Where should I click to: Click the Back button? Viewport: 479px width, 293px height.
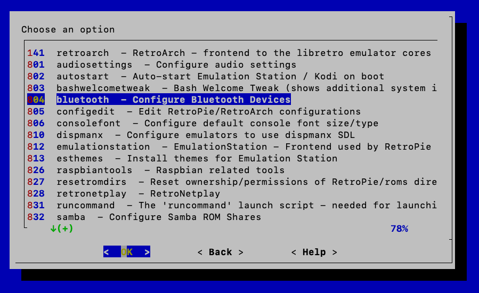point(220,252)
